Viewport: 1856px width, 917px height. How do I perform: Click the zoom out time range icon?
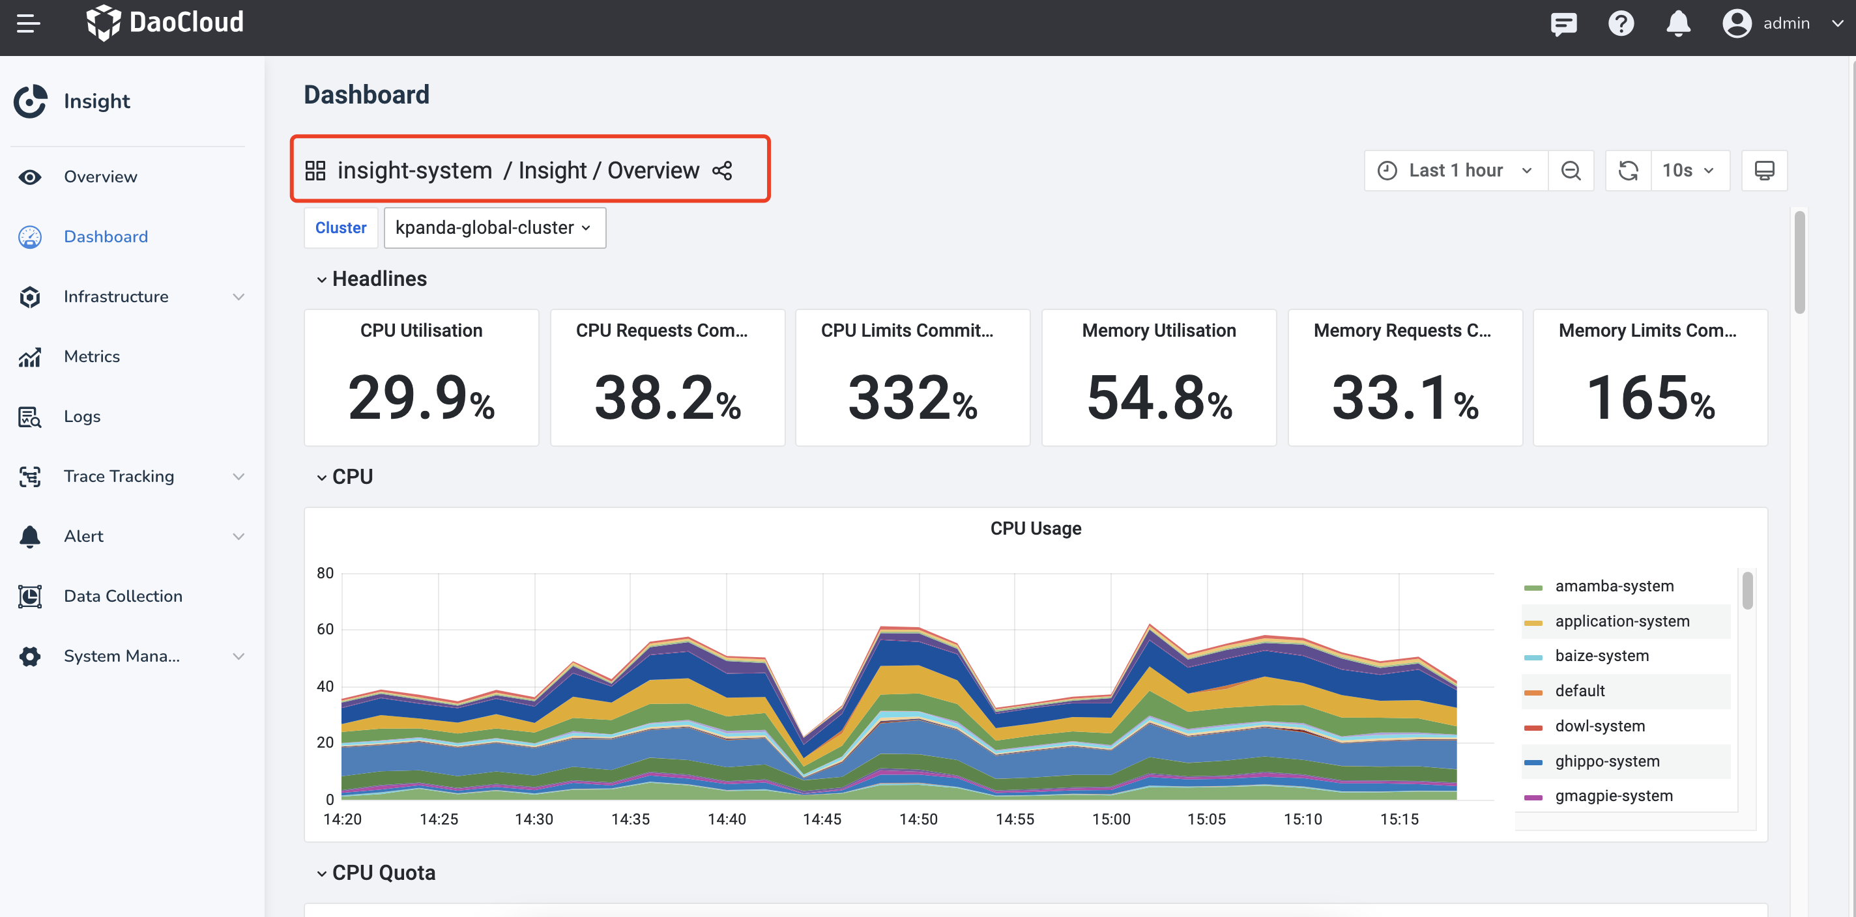point(1571,171)
